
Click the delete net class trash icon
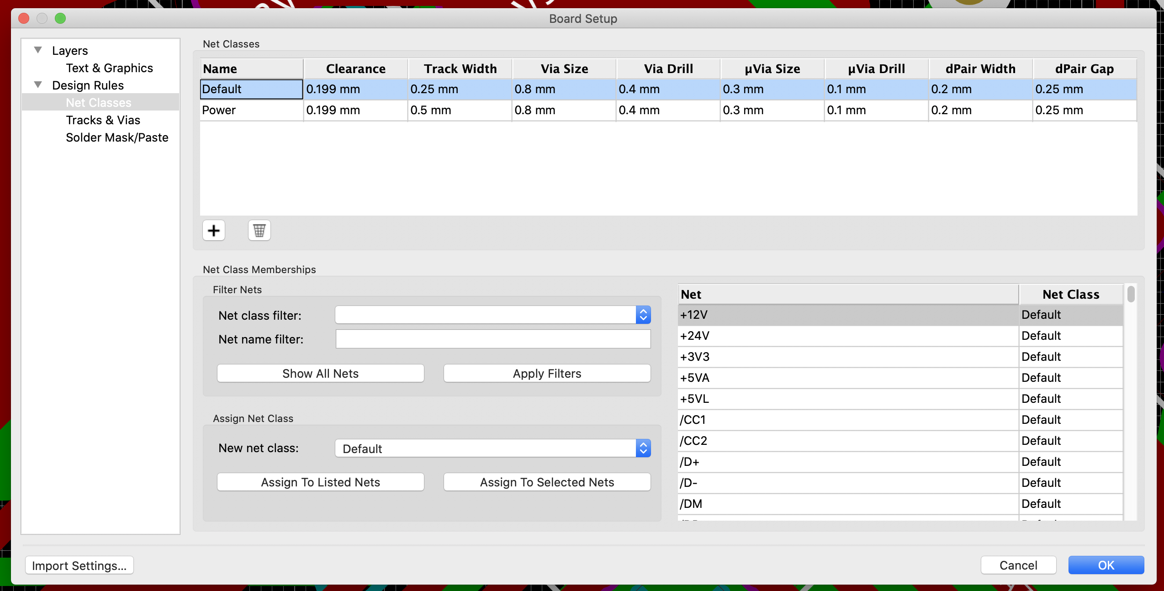[x=259, y=230]
